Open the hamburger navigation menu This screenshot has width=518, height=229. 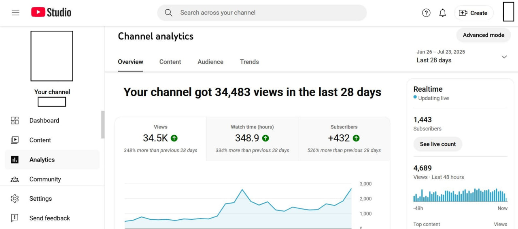point(15,13)
